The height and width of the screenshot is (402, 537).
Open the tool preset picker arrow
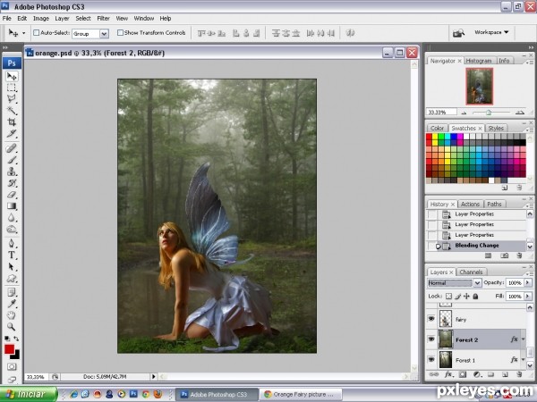pyautogui.click(x=23, y=33)
